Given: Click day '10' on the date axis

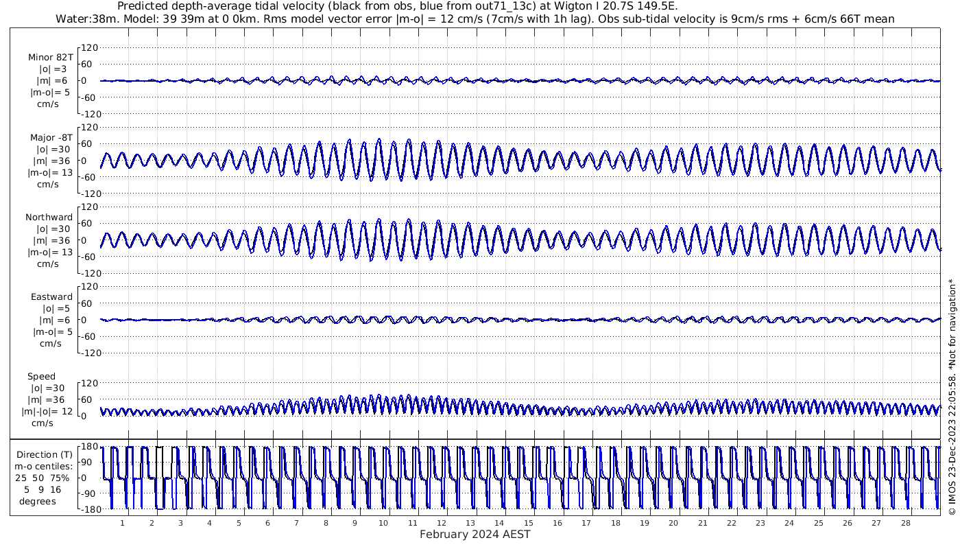Looking at the screenshot, I should 383,523.
